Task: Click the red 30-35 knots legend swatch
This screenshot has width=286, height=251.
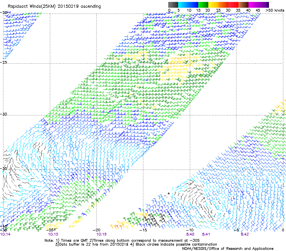Action: click(x=233, y=5)
